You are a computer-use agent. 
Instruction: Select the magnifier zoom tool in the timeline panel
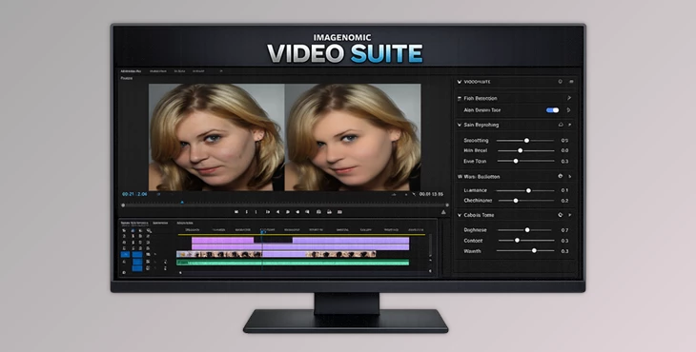click(x=149, y=230)
